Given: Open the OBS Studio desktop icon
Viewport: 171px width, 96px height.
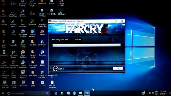Looking at the screenshot, I should coord(61,12).
